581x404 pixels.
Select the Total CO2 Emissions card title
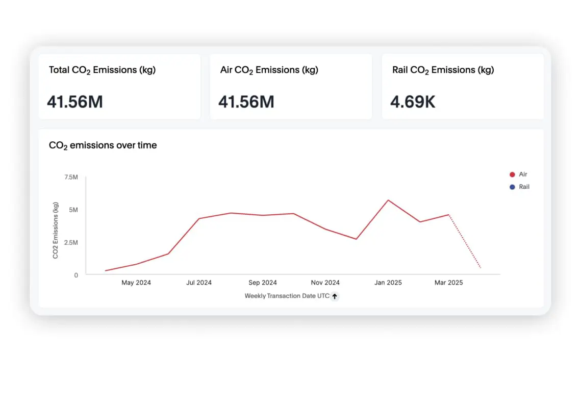pos(102,70)
